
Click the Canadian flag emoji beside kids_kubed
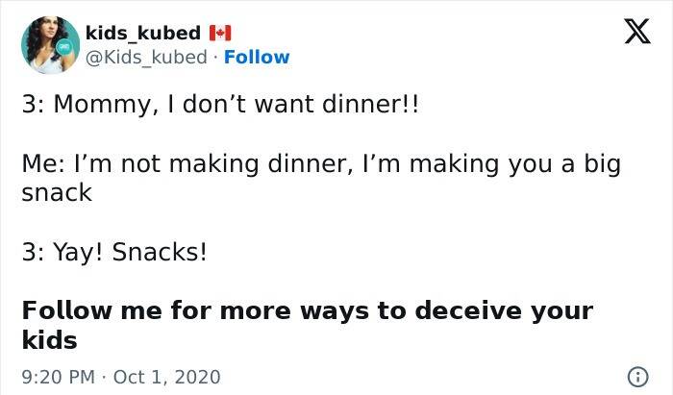pos(221,34)
